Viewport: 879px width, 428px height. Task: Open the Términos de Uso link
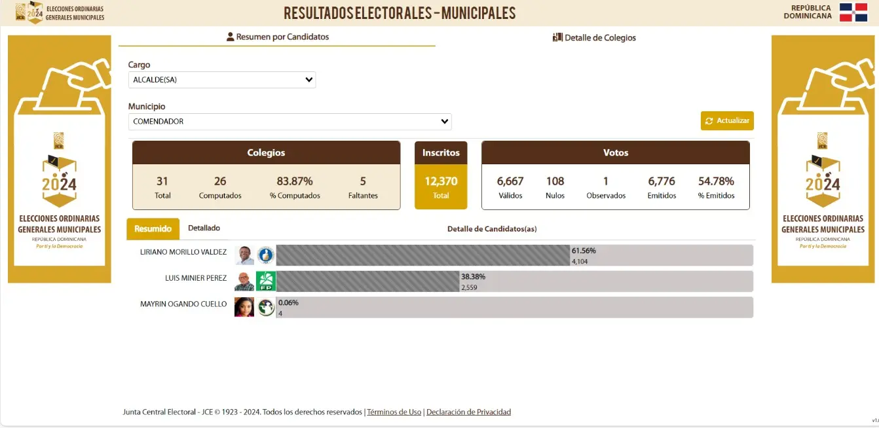[394, 412]
